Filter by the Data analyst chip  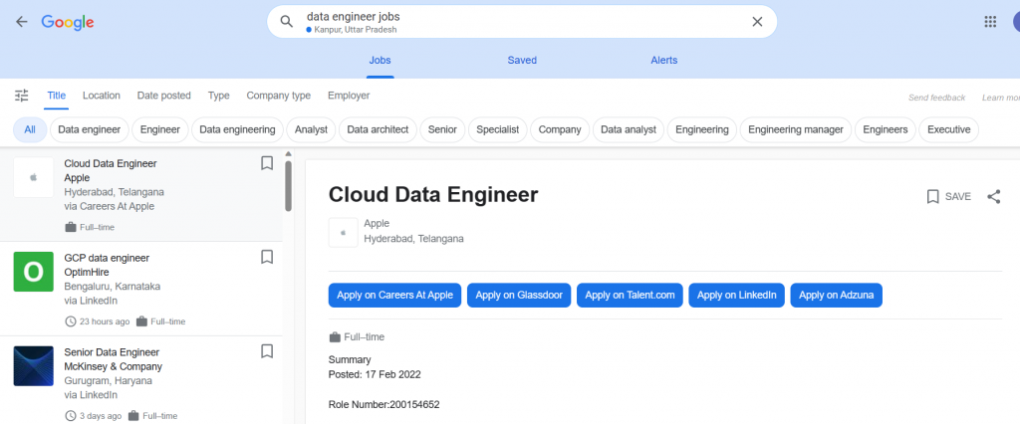[x=629, y=129]
